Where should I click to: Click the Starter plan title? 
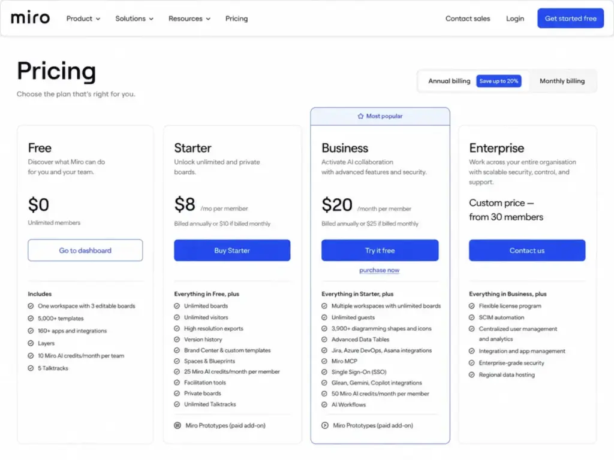192,148
